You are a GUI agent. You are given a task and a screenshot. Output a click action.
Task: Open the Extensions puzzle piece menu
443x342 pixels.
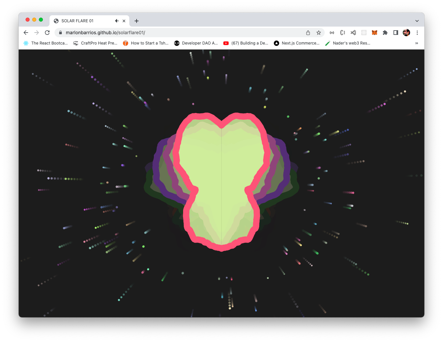385,33
